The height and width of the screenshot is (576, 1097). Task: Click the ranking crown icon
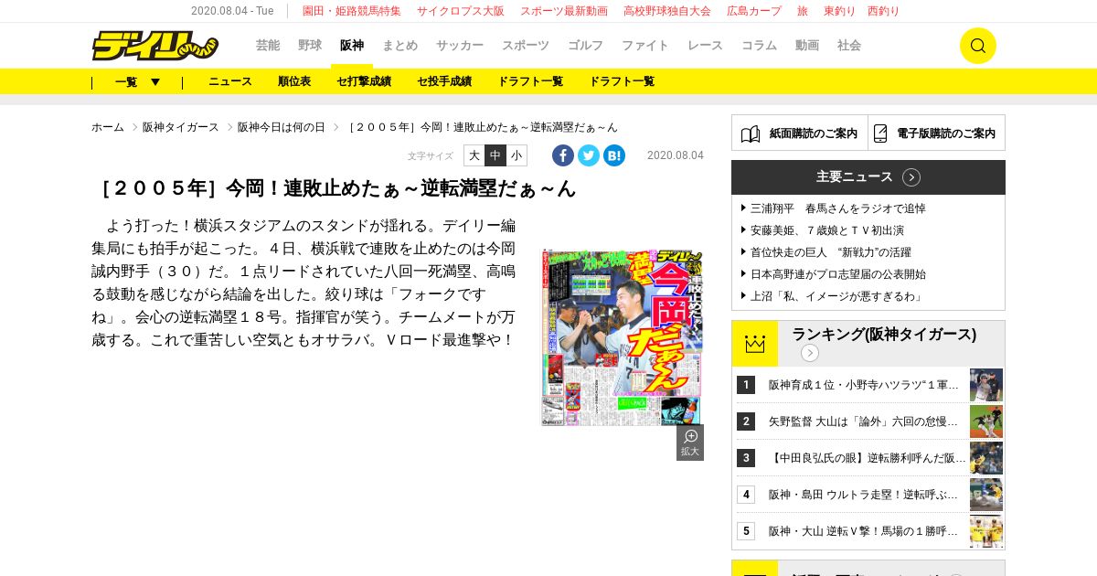click(x=755, y=344)
